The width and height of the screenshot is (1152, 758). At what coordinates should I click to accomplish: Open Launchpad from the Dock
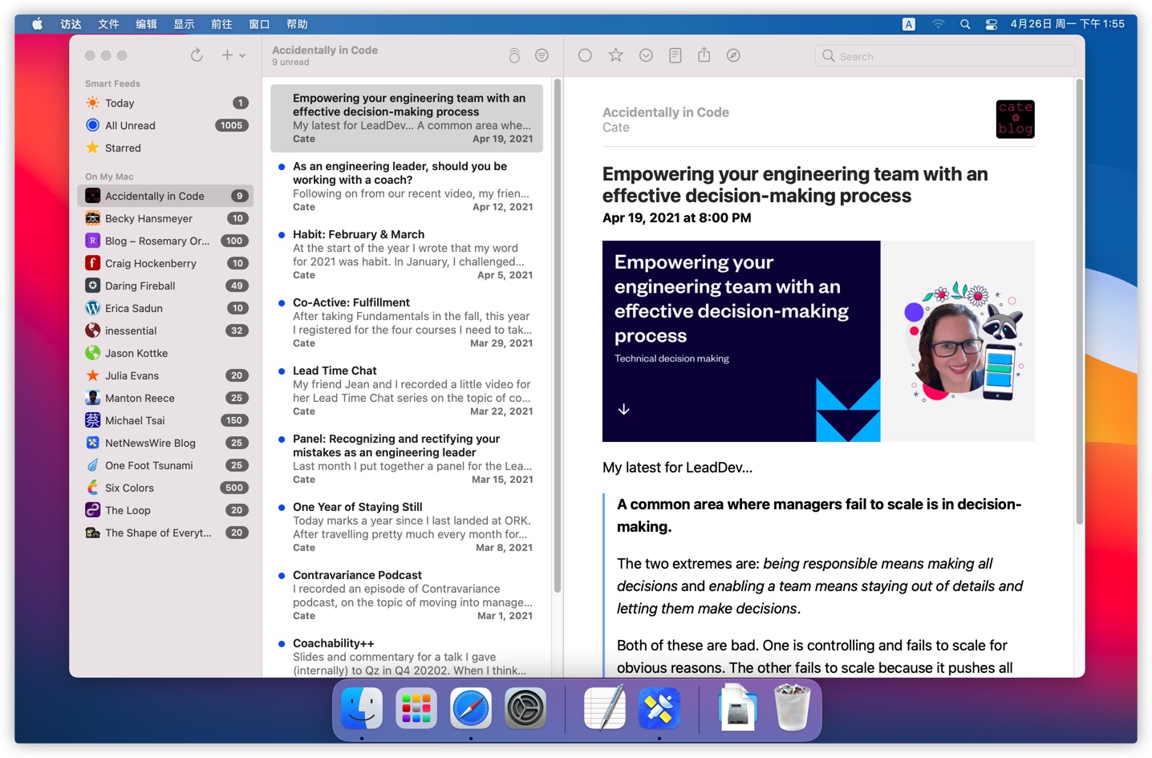coord(416,708)
